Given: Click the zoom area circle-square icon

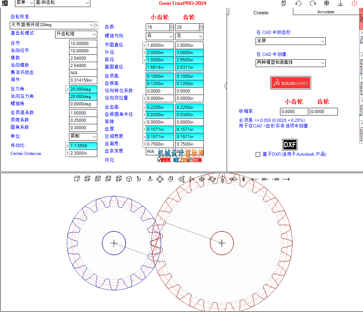Looking at the screenshot, I should pyautogui.click(x=171, y=179).
